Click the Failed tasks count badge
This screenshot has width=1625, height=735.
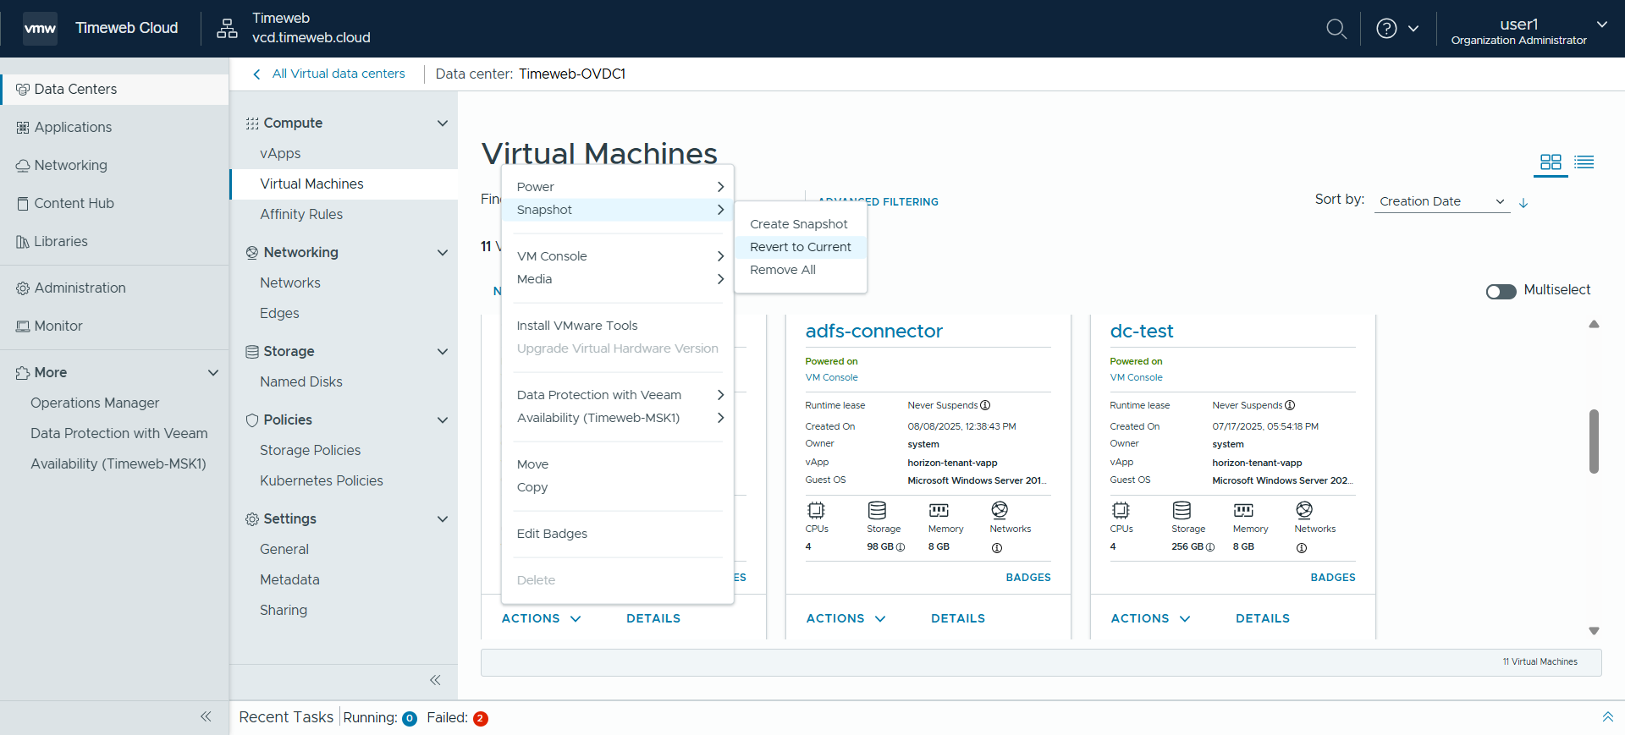[x=480, y=719]
